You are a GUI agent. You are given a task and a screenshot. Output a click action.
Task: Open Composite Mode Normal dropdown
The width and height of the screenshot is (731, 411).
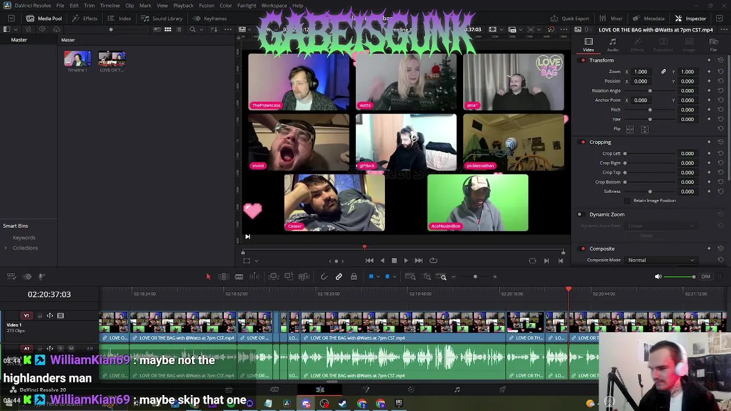(x=661, y=260)
